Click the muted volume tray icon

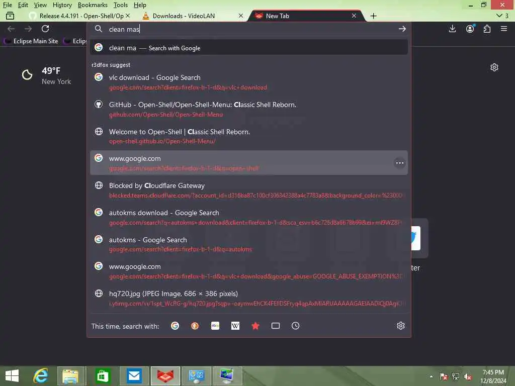(468, 376)
